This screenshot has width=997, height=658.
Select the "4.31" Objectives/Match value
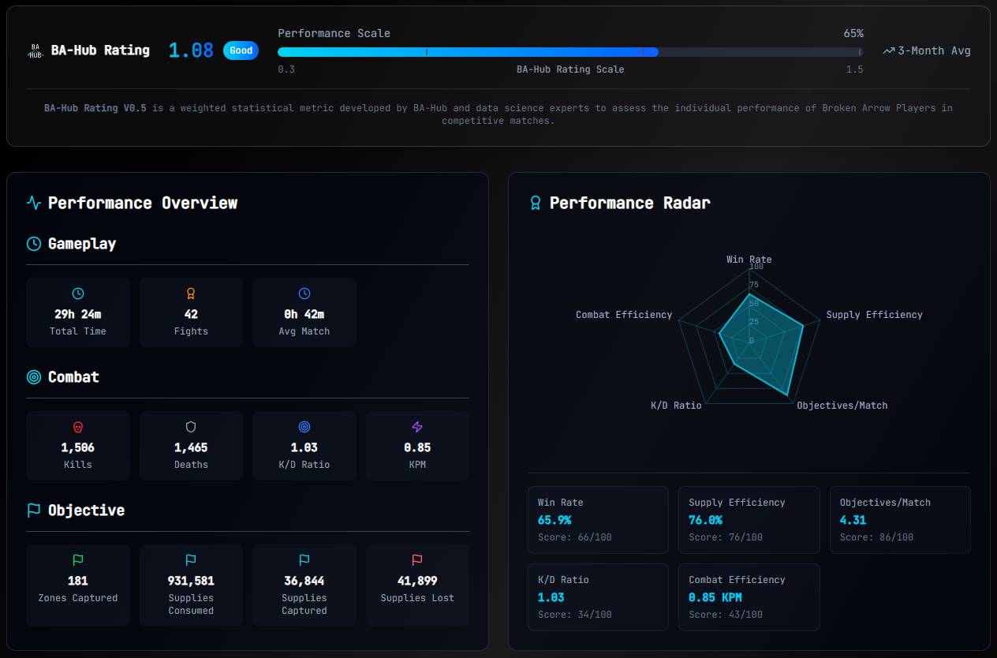click(853, 520)
